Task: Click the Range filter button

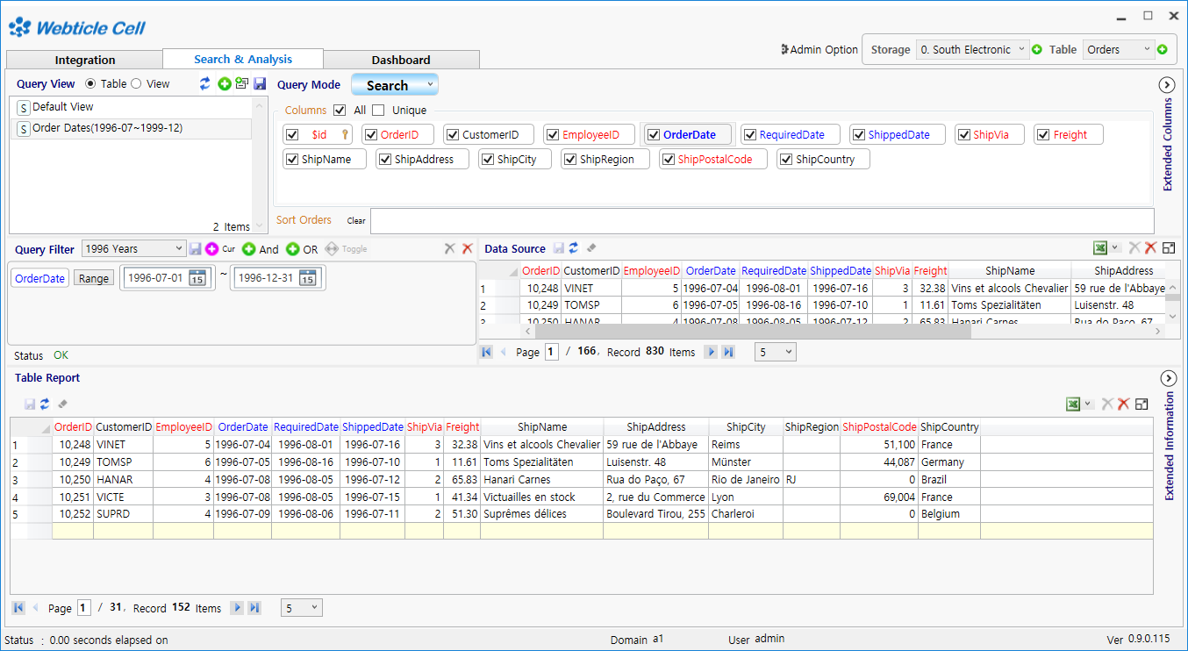Action: [94, 278]
